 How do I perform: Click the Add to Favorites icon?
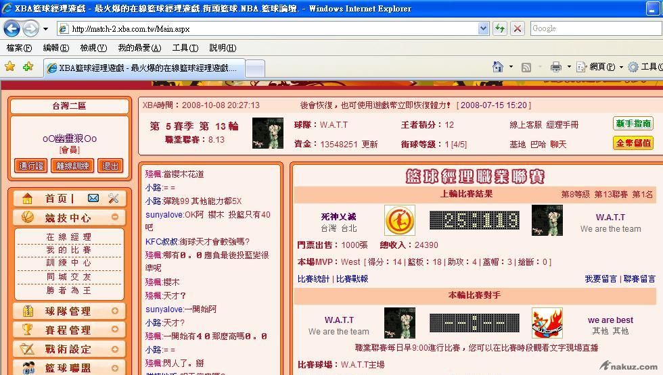(x=28, y=67)
